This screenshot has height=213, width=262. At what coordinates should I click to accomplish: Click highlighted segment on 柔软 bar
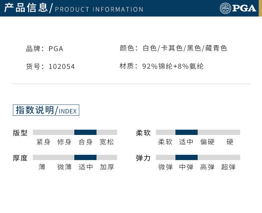[x=186, y=132]
